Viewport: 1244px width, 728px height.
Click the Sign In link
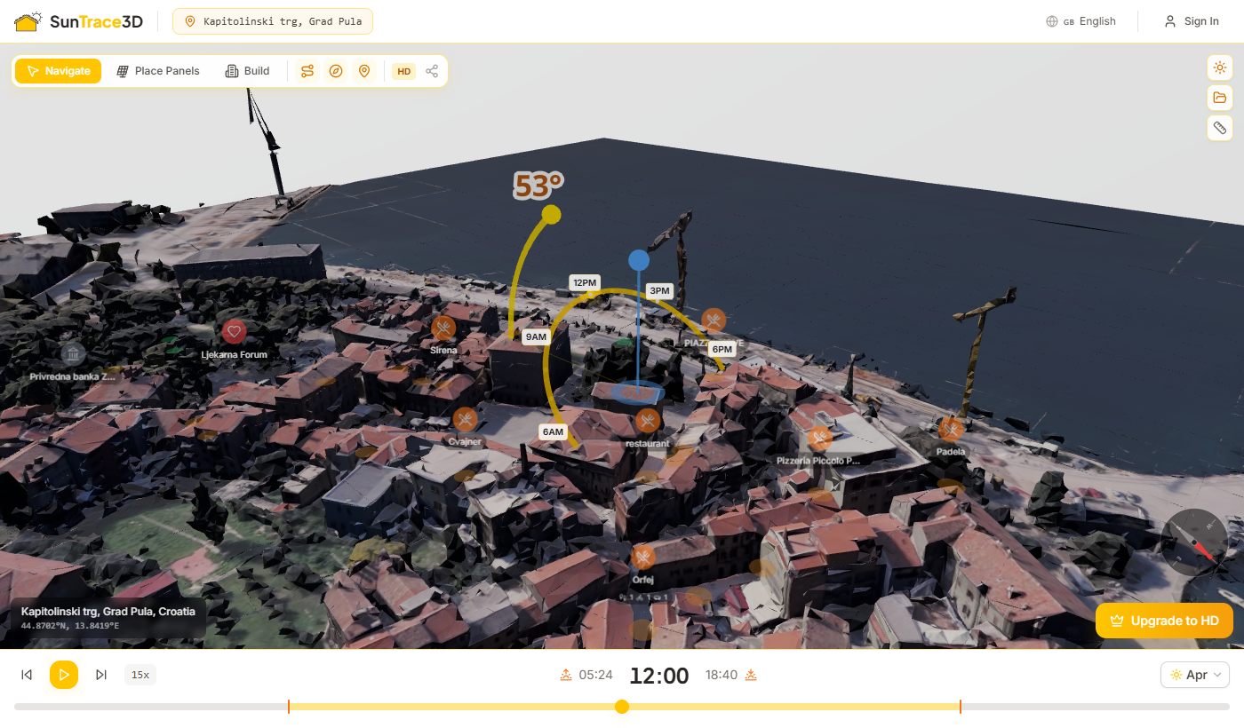tap(1192, 20)
